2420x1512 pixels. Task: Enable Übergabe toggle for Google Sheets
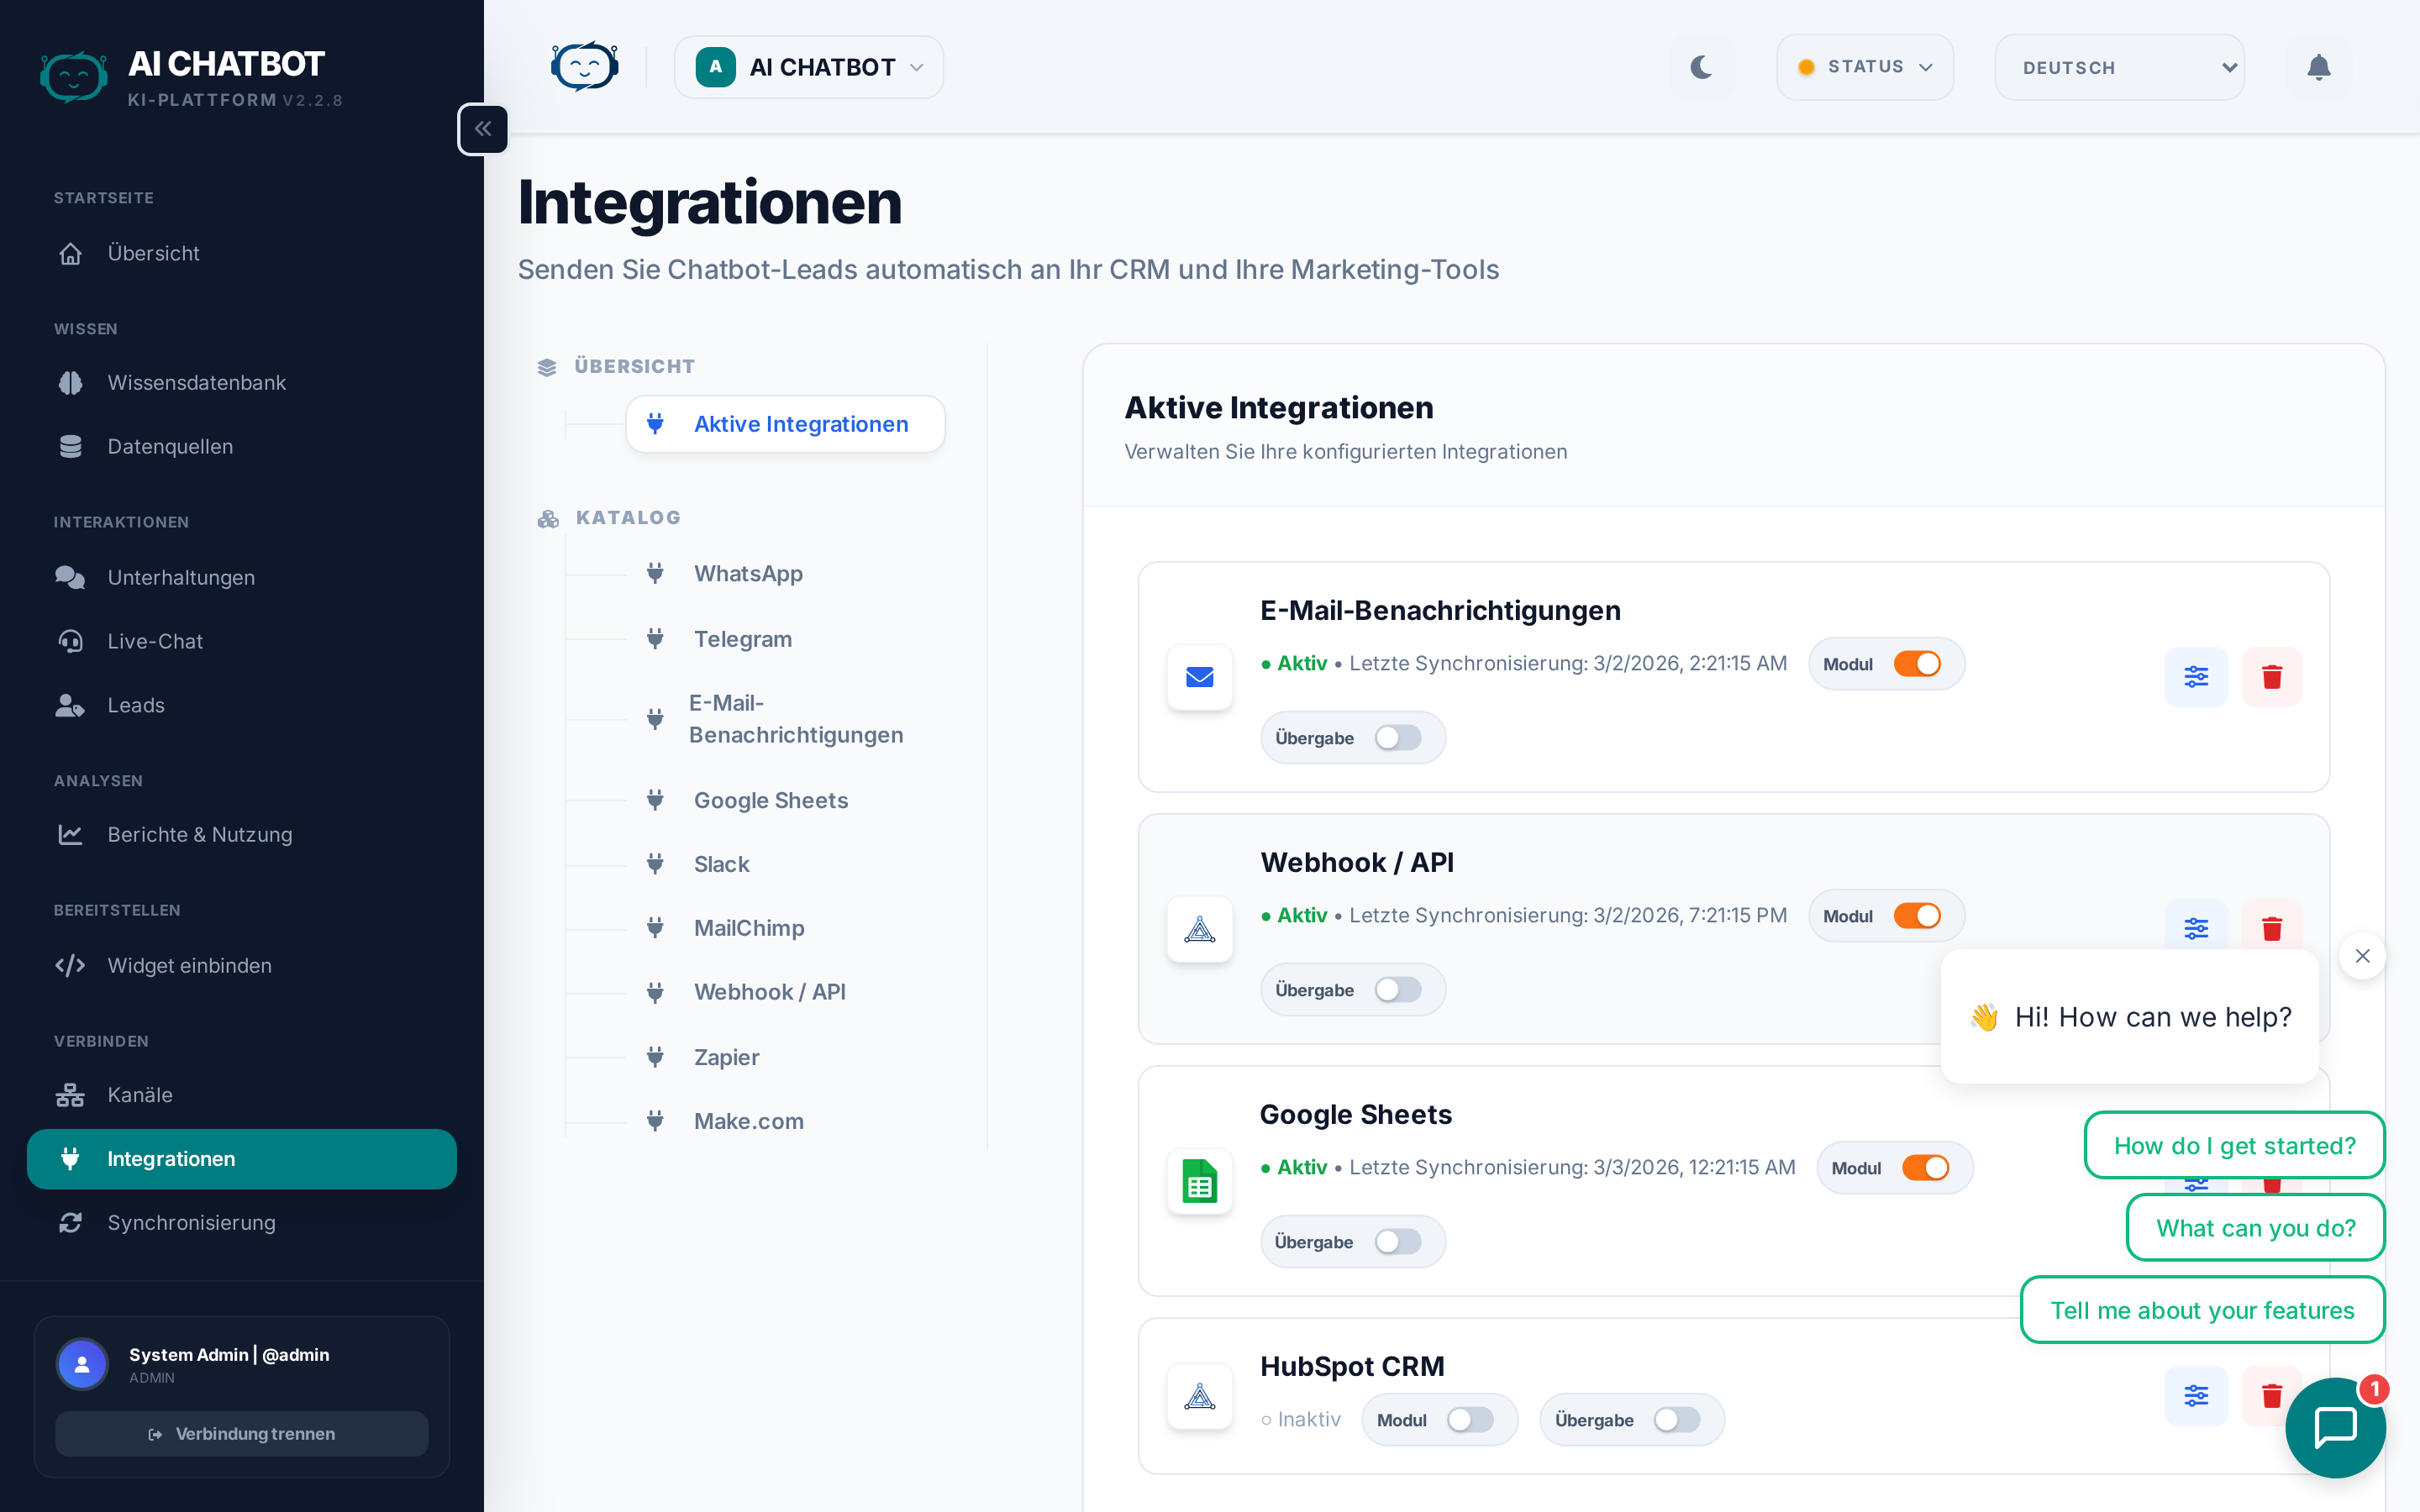click(1397, 1242)
